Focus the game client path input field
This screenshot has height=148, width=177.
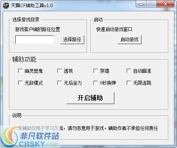click(x=35, y=40)
